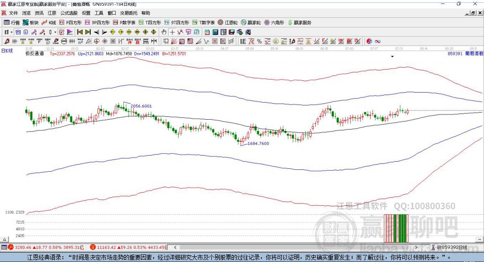Click the Up=2121.8603 value
The image size is (484, 262).
[x=91, y=53]
